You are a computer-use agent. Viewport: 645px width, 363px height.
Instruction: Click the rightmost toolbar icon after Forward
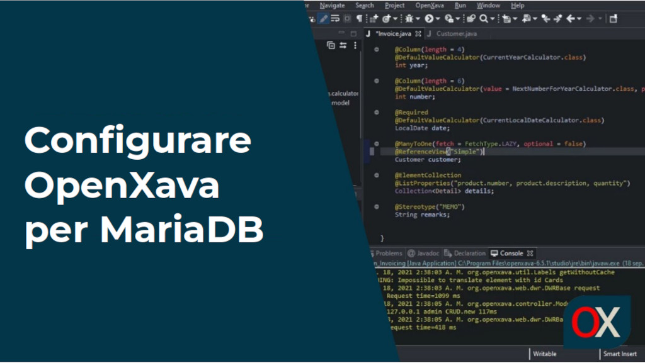pos(614,18)
